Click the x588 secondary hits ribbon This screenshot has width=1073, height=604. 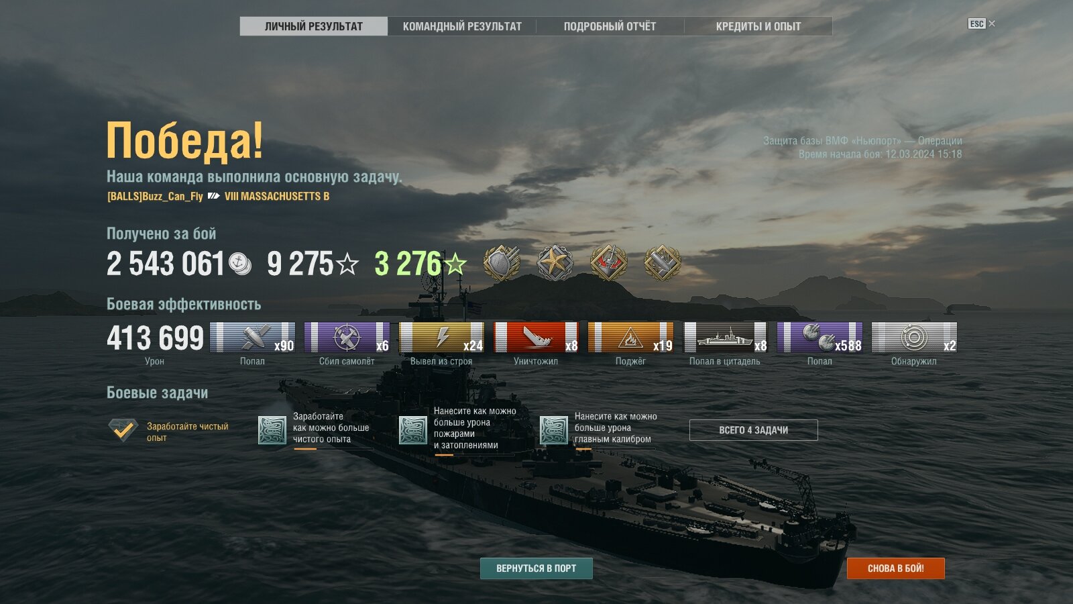coord(820,338)
